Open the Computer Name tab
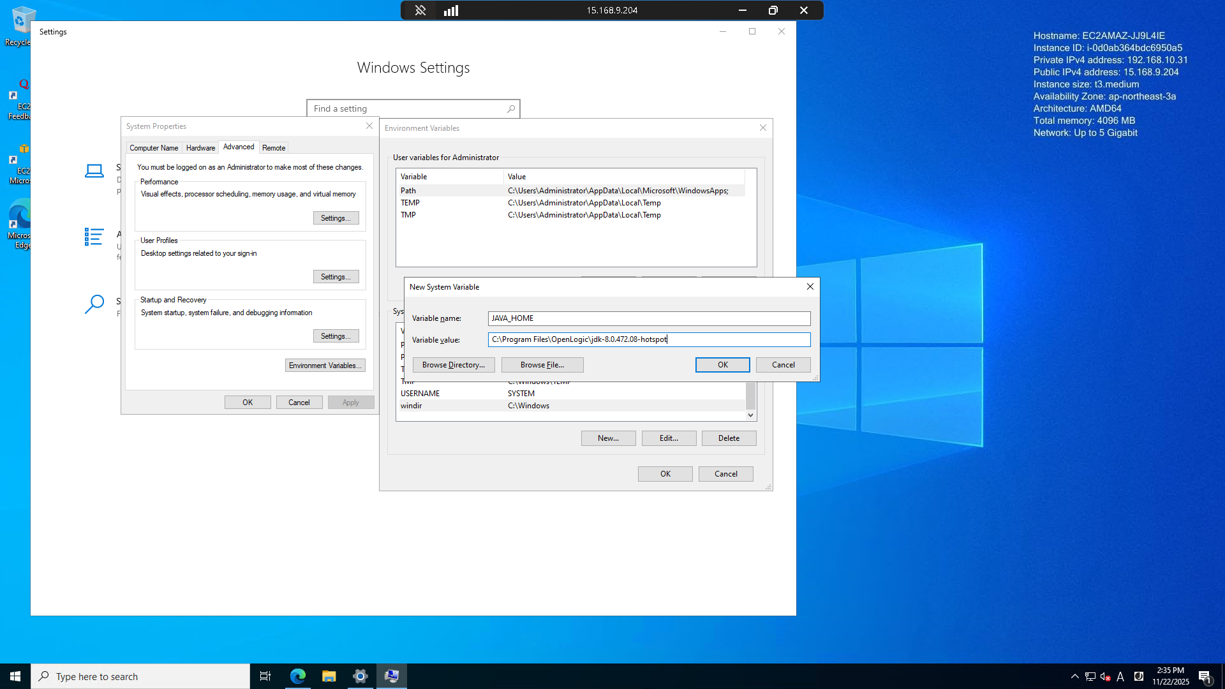 tap(154, 148)
